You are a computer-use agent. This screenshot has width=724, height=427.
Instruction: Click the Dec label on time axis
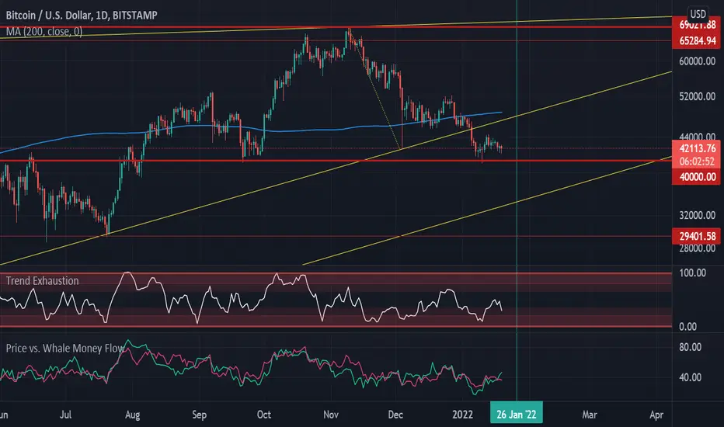[x=395, y=415]
